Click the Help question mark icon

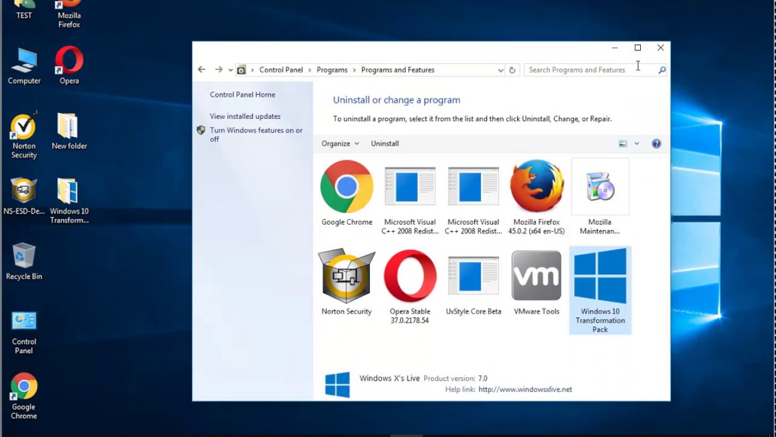[x=656, y=144]
